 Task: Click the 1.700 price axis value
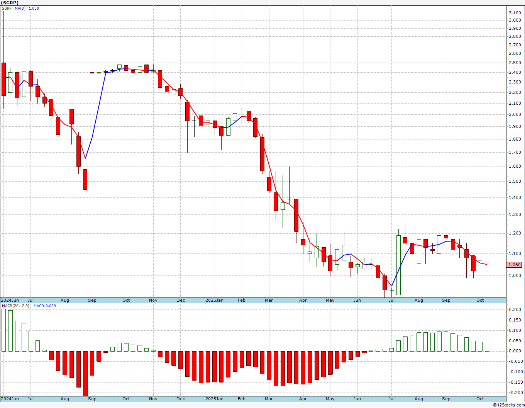(x=515, y=152)
